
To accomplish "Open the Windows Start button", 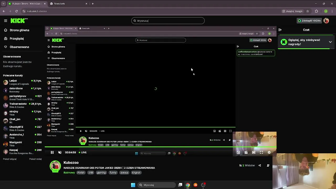I will coord(133,185).
